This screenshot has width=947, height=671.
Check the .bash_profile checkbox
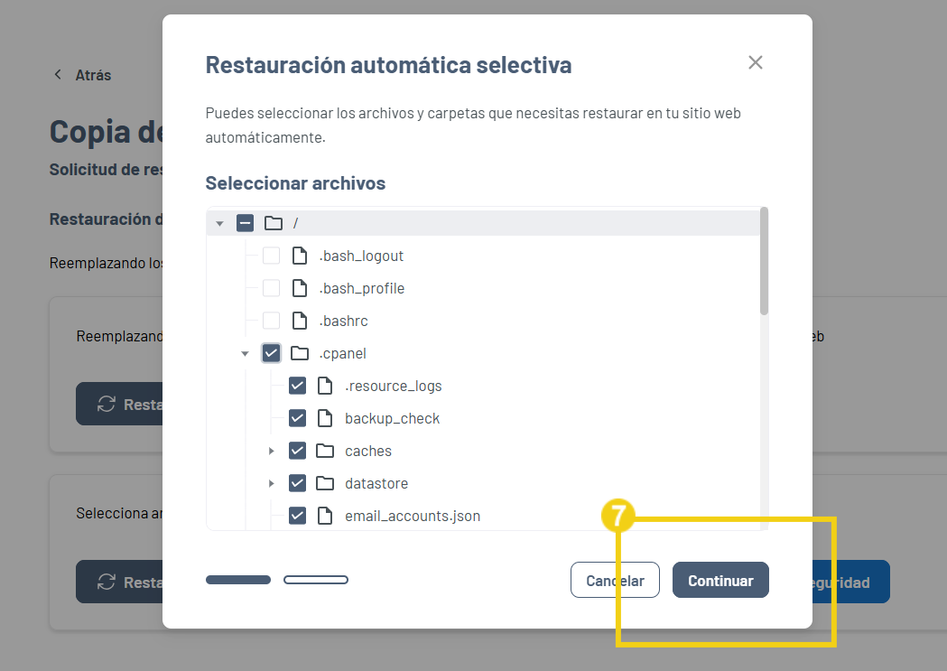[x=271, y=288]
